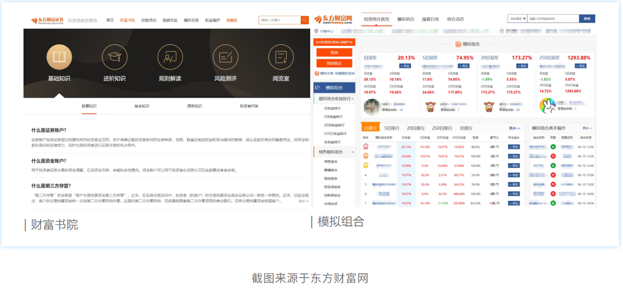Click 关注 in rank 4 row
Screen dimensions: 623x289
pos(514,175)
